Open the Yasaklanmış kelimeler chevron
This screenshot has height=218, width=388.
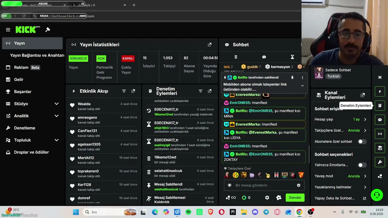click(x=365, y=187)
